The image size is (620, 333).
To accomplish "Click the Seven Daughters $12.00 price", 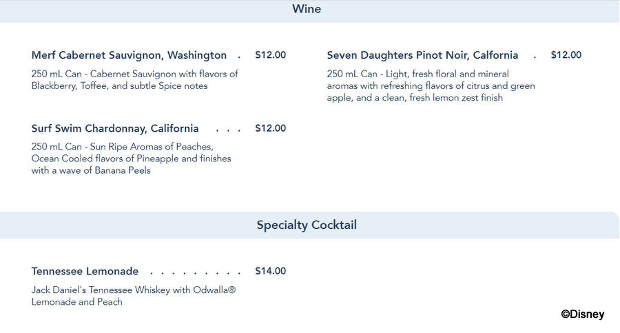I will click(566, 55).
